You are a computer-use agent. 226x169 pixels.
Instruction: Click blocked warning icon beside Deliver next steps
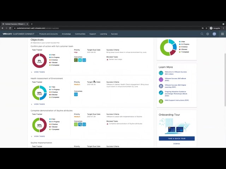pyautogui.click(x=107, y=60)
